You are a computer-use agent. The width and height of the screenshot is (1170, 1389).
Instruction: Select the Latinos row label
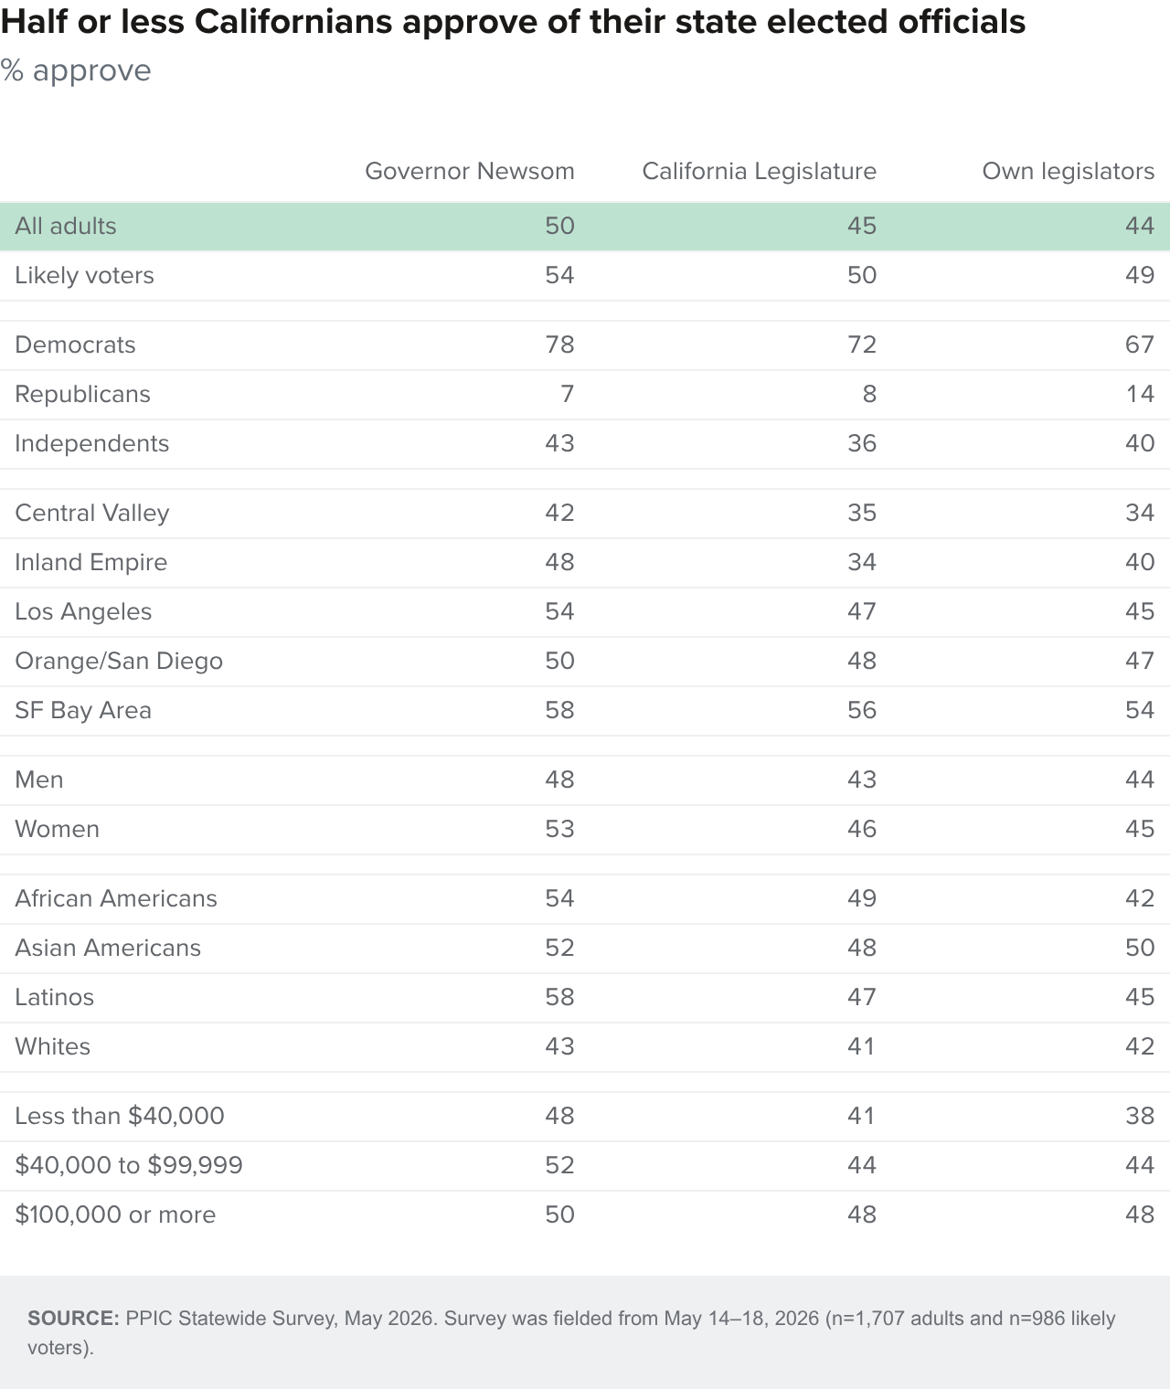(54, 997)
